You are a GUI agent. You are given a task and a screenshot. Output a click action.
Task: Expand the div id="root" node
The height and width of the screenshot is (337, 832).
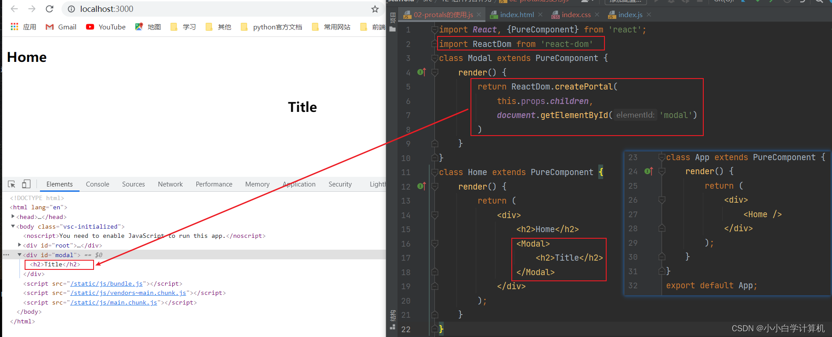coord(19,245)
